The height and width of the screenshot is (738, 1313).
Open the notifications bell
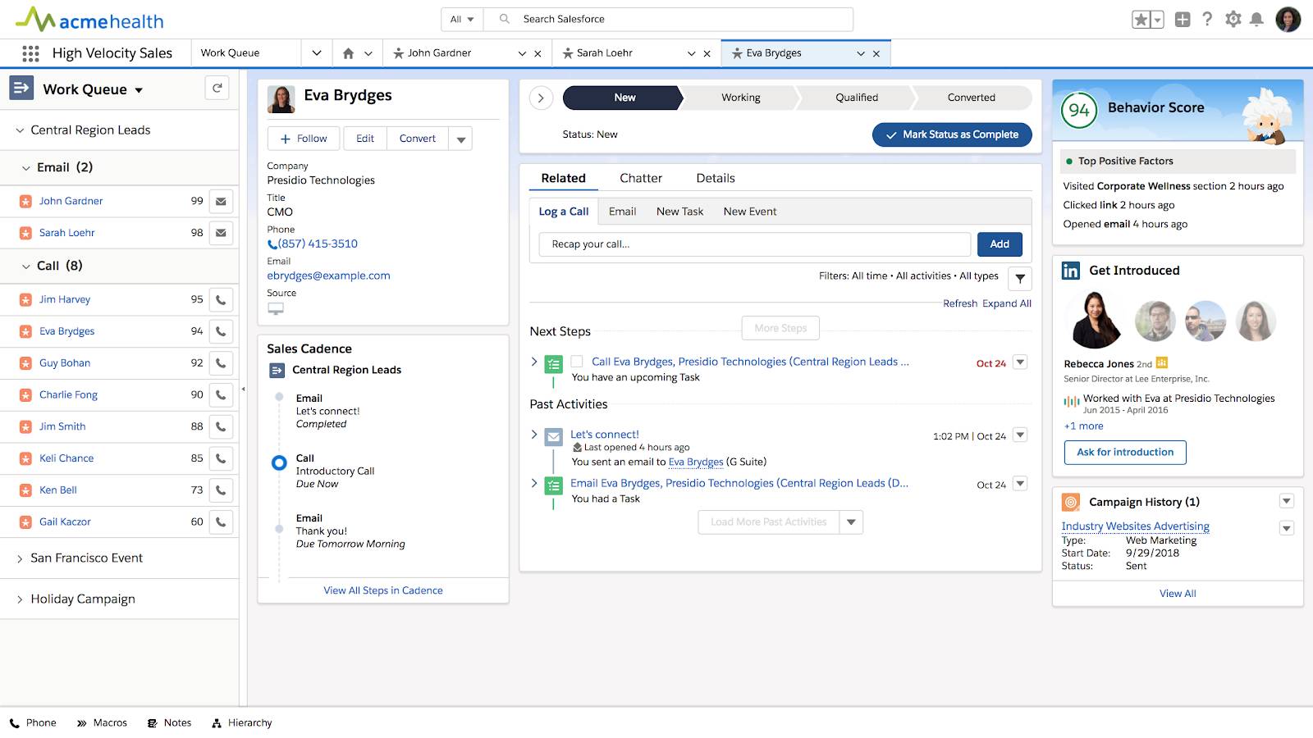1257,18
